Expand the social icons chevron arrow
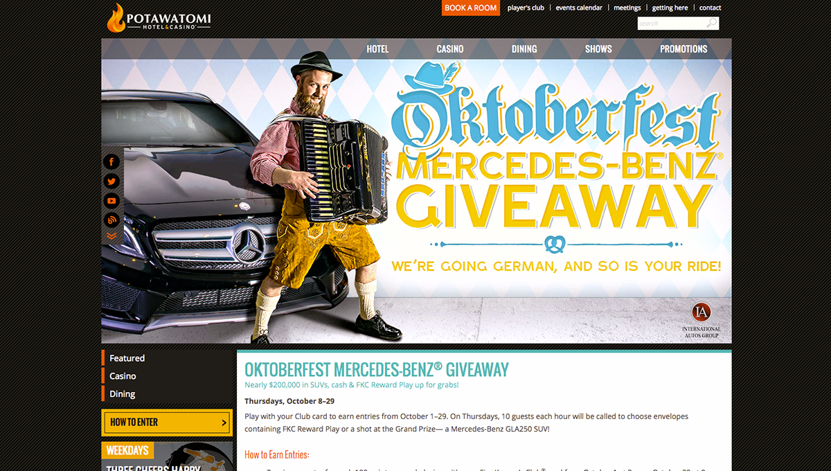This screenshot has width=831, height=471. coord(111,236)
